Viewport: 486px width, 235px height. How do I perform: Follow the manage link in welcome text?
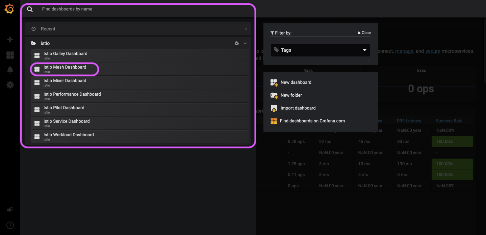click(404, 51)
